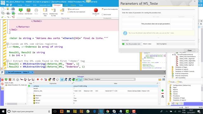The image size is (203, 114).
Task: Collapse the ServerProceduresInternal tree node
Action: (x=173, y=54)
